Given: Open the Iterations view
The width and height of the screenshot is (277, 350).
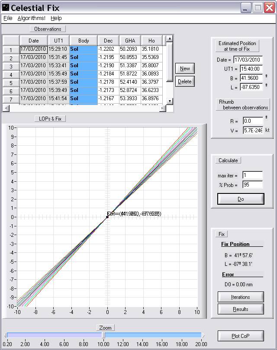Looking at the screenshot, I should tap(241, 297).
